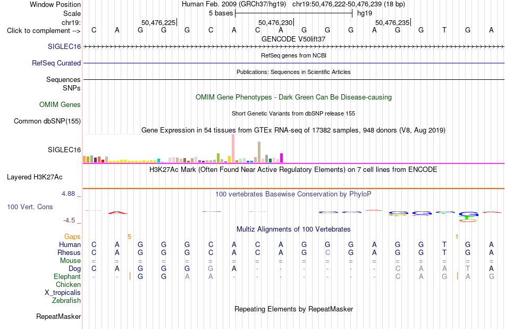This screenshot has height=329, width=505.
Task: Open the blue SIGLEC16 GENCODE track label
Action: (64, 46)
